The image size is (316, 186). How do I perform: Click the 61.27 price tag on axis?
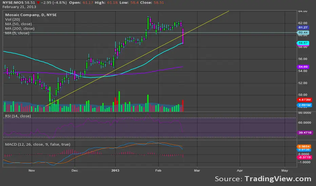point(303,27)
